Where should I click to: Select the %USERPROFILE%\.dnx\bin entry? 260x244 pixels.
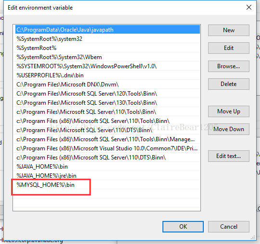click(x=107, y=75)
